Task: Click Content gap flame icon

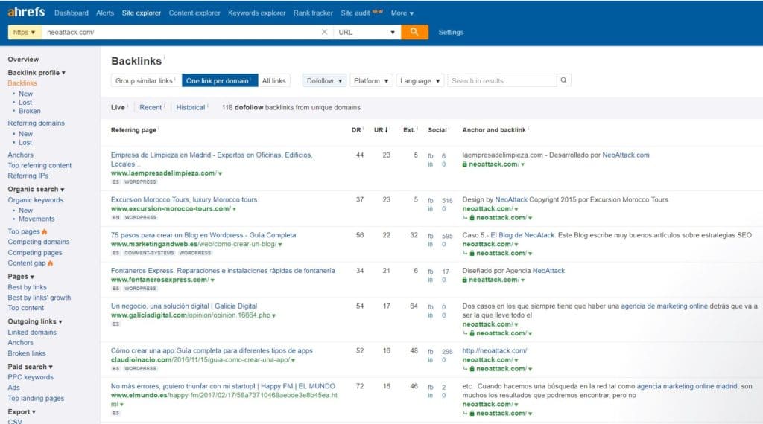Action: [x=51, y=263]
